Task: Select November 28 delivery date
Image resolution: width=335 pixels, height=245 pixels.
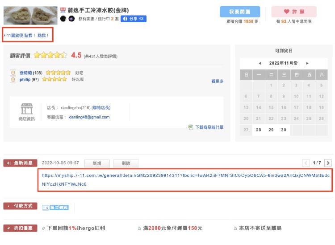Action: 259,130
